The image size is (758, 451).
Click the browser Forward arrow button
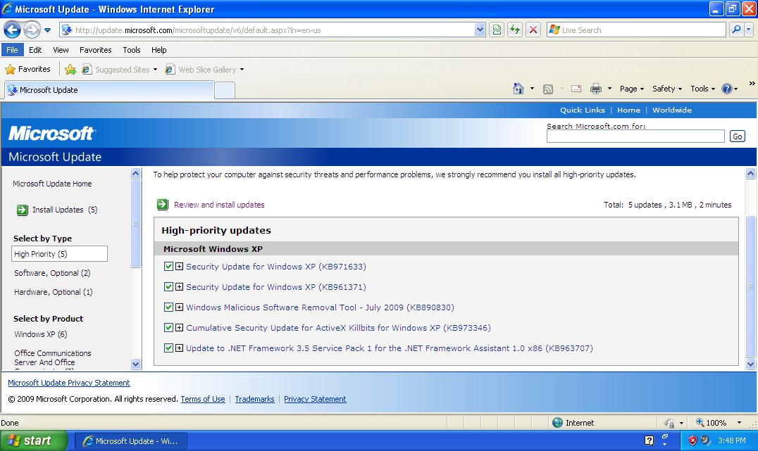(x=32, y=30)
